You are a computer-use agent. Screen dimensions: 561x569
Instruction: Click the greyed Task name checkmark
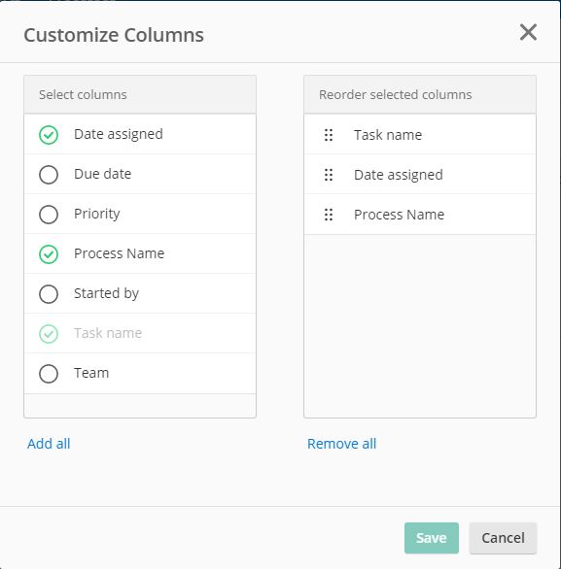pos(49,334)
